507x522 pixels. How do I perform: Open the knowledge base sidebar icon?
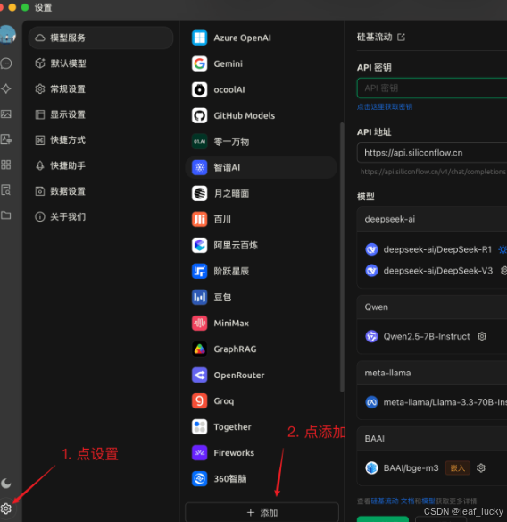pos(6,189)
